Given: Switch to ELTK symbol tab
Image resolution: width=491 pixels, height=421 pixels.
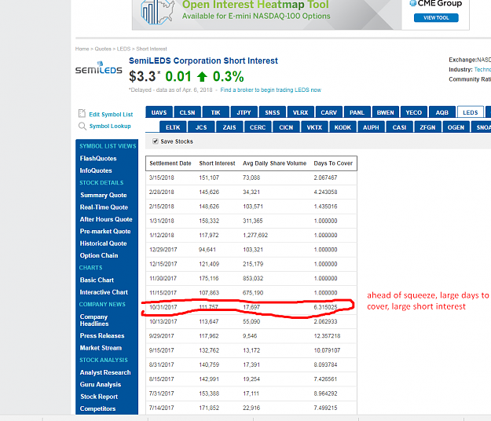Looking at the screenshot, I should pos(173,127).
